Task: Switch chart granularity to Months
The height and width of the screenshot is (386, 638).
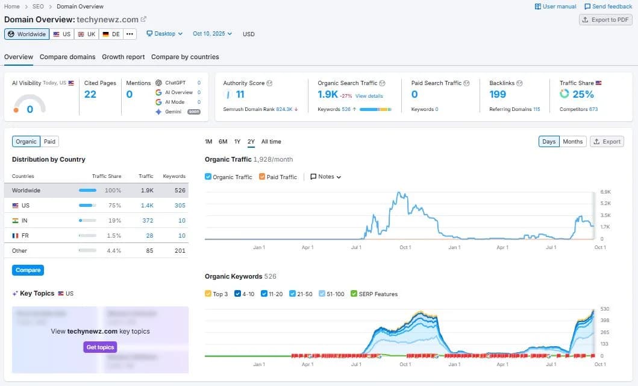Action: tap(572, 142)
